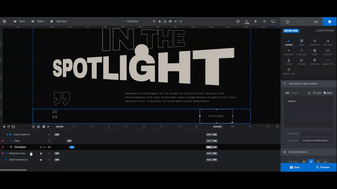Click the timeline list view icon
The image size is (337, 189).
point(8,127)
